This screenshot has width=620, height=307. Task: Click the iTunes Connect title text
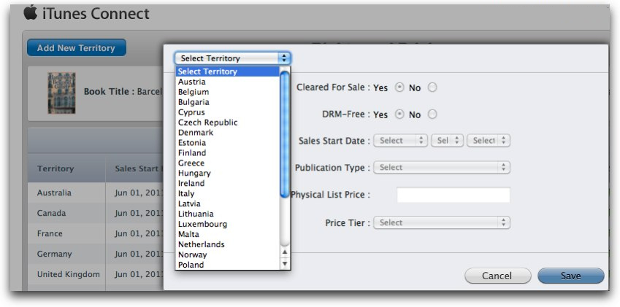[96, 14]
